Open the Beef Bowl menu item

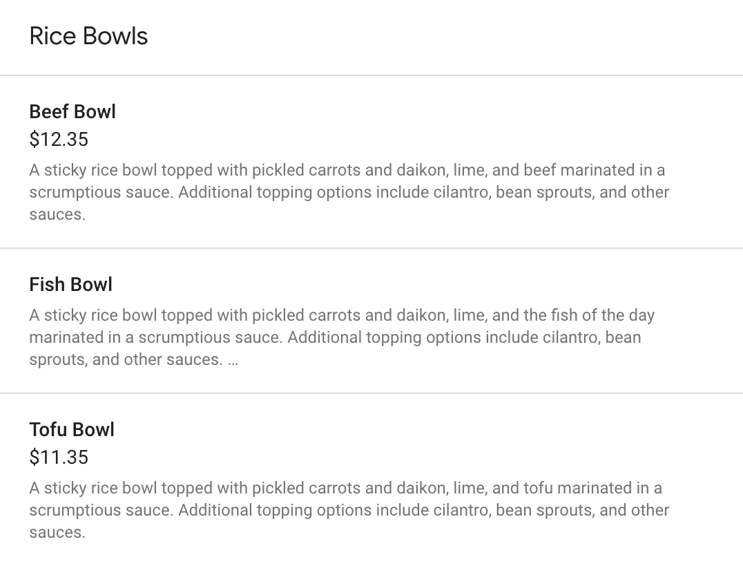point(73,111)
